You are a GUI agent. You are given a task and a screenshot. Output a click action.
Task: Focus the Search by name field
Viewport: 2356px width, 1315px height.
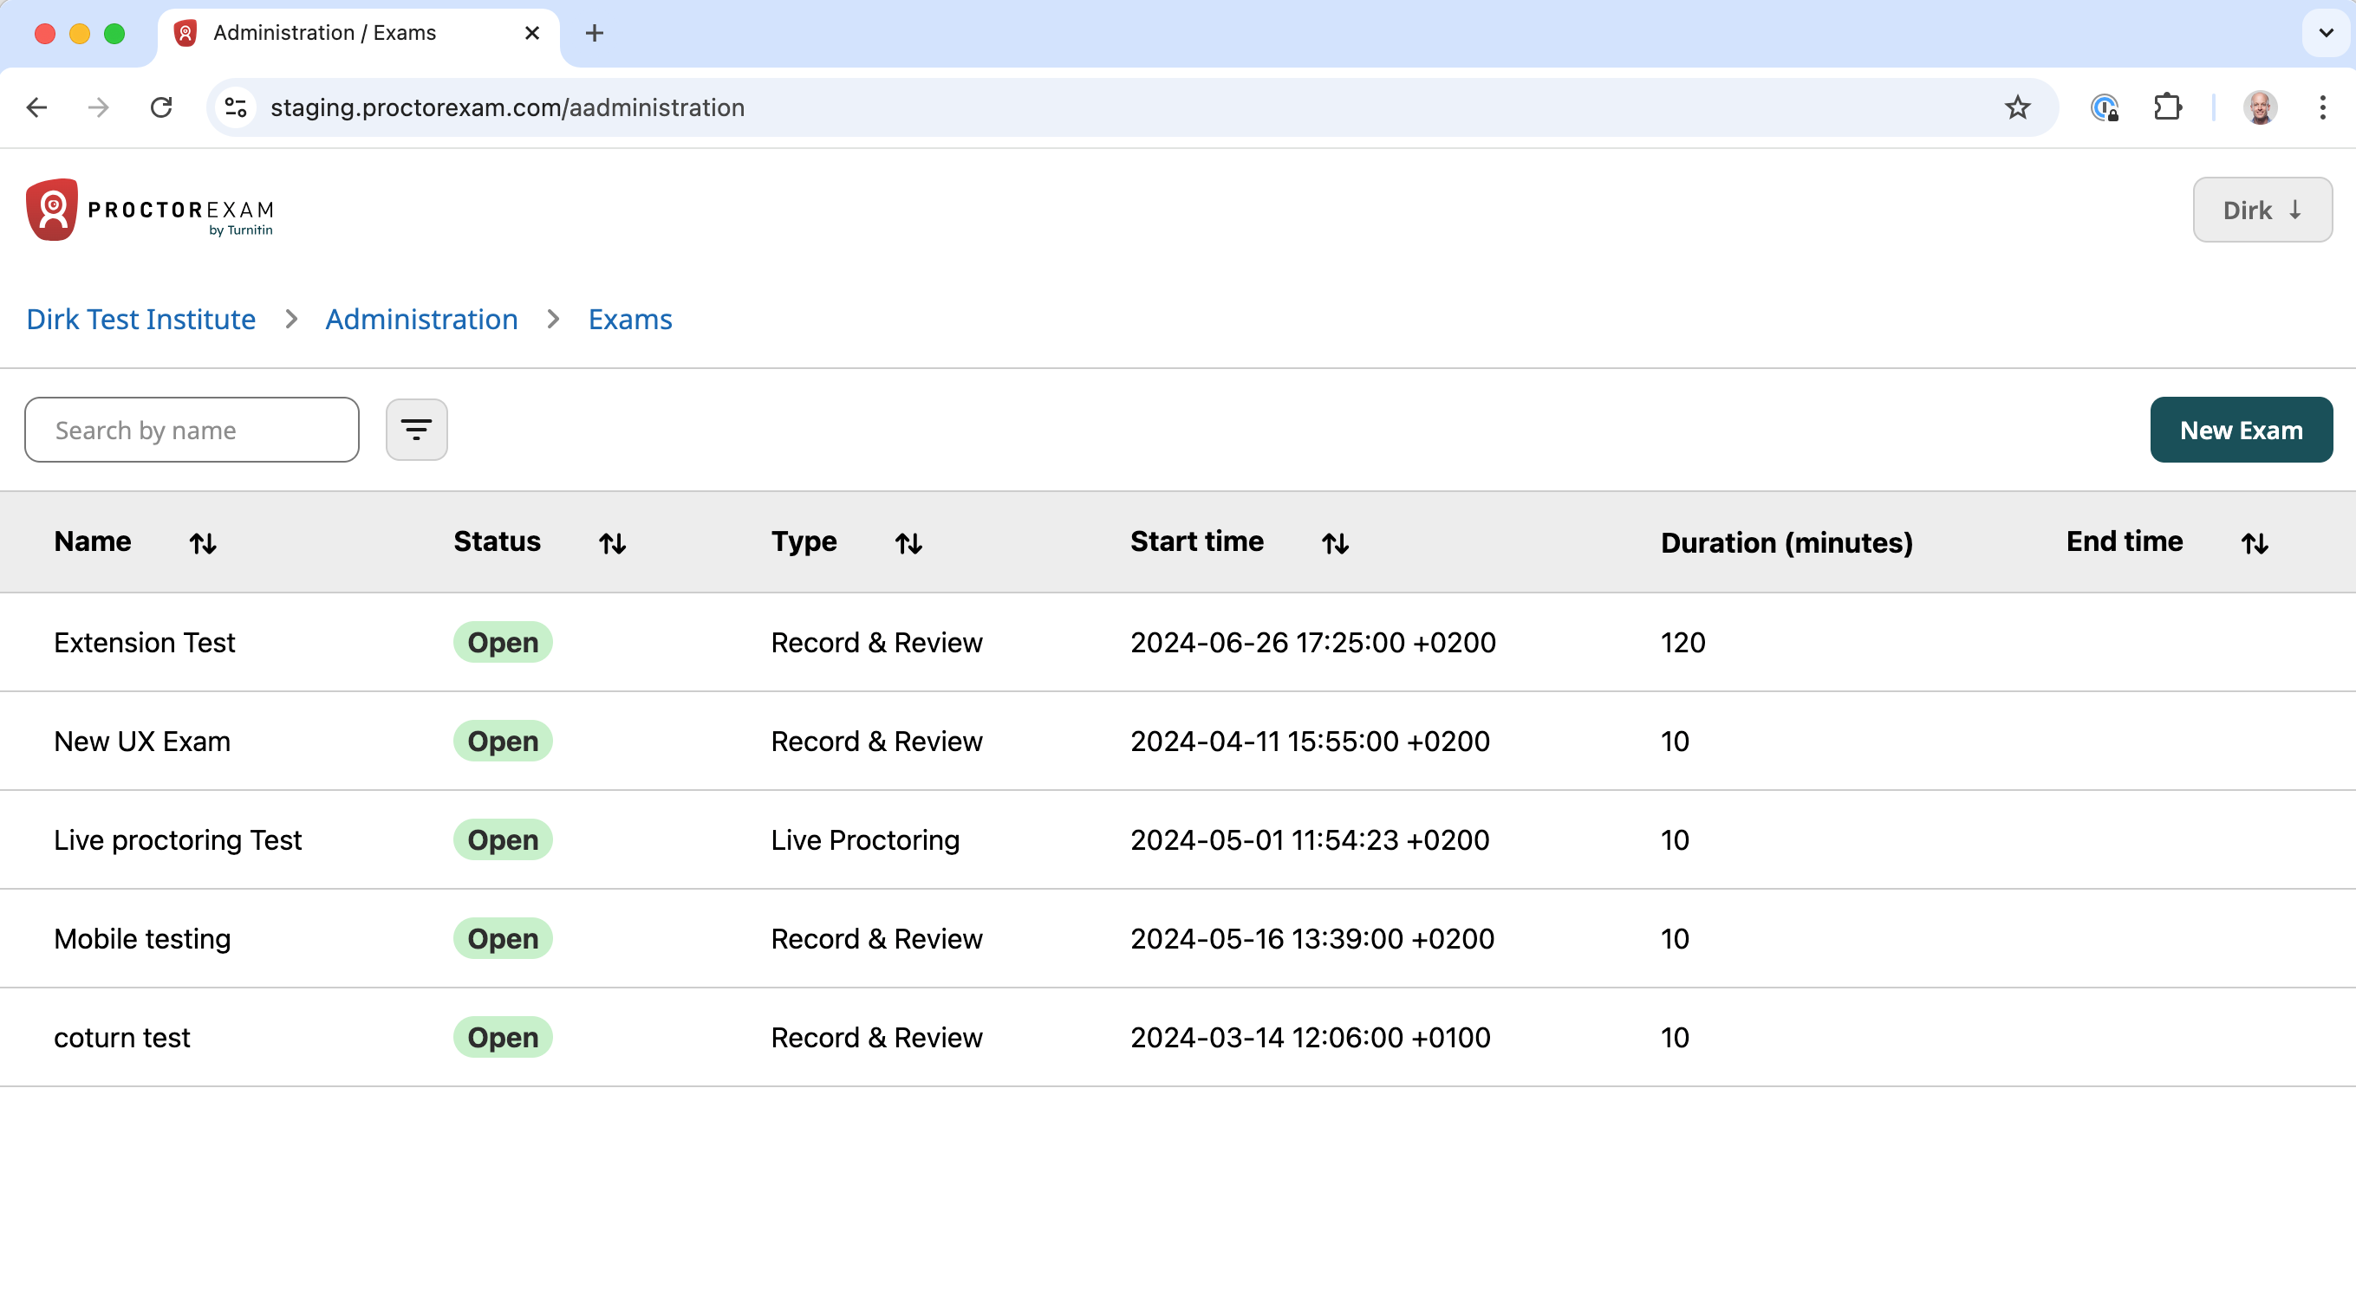coord(192,431)
